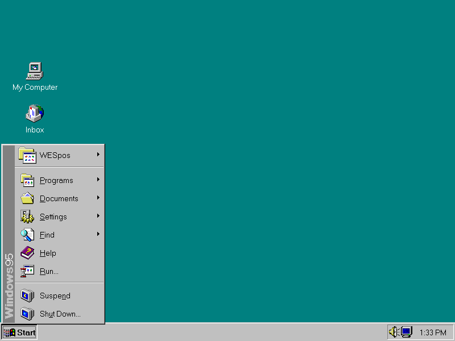Open the WESpos menu entry
Screen dimensions: 455x341
click(59, 155)
